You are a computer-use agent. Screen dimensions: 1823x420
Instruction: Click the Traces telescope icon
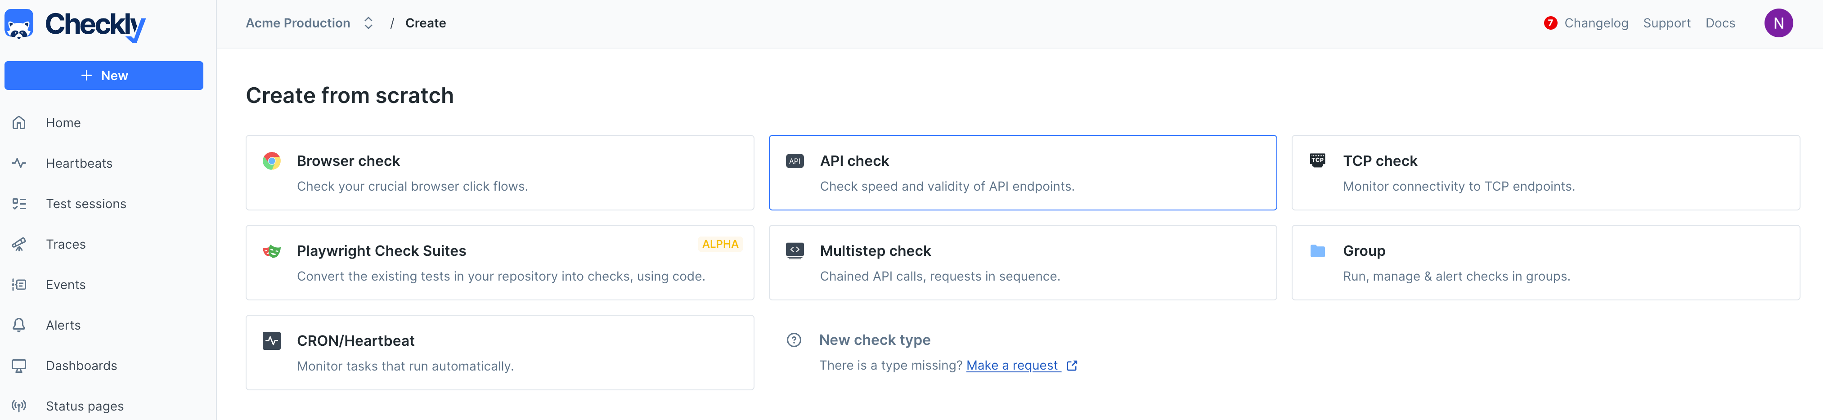coord(19,244)
